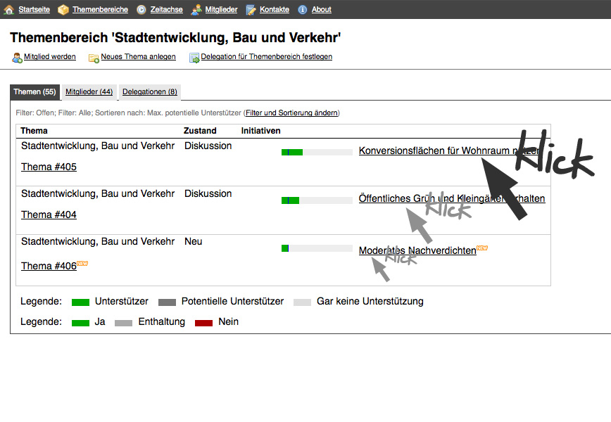Click support bar for Moderates Nachverdichten
Screen dimensions: 611x422
[x=317, y=248]
